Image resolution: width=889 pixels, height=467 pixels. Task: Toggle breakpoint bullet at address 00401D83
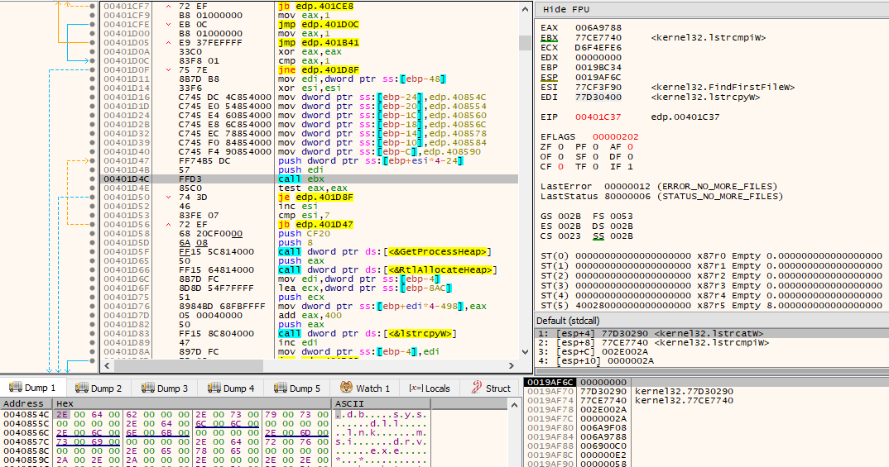[x=93, y=333]
